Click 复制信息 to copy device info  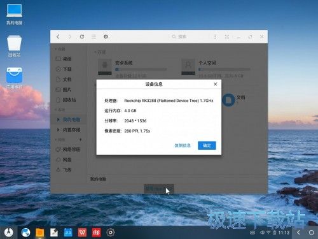click(x=183, y=145)
